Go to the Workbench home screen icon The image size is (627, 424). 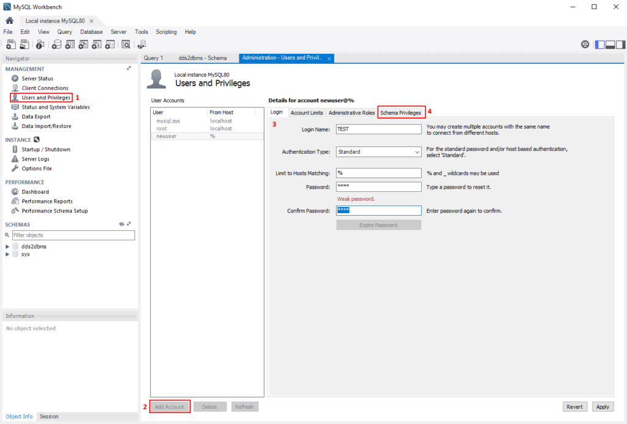10,20
